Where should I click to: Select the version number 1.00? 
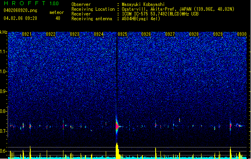tap(54, 3)
